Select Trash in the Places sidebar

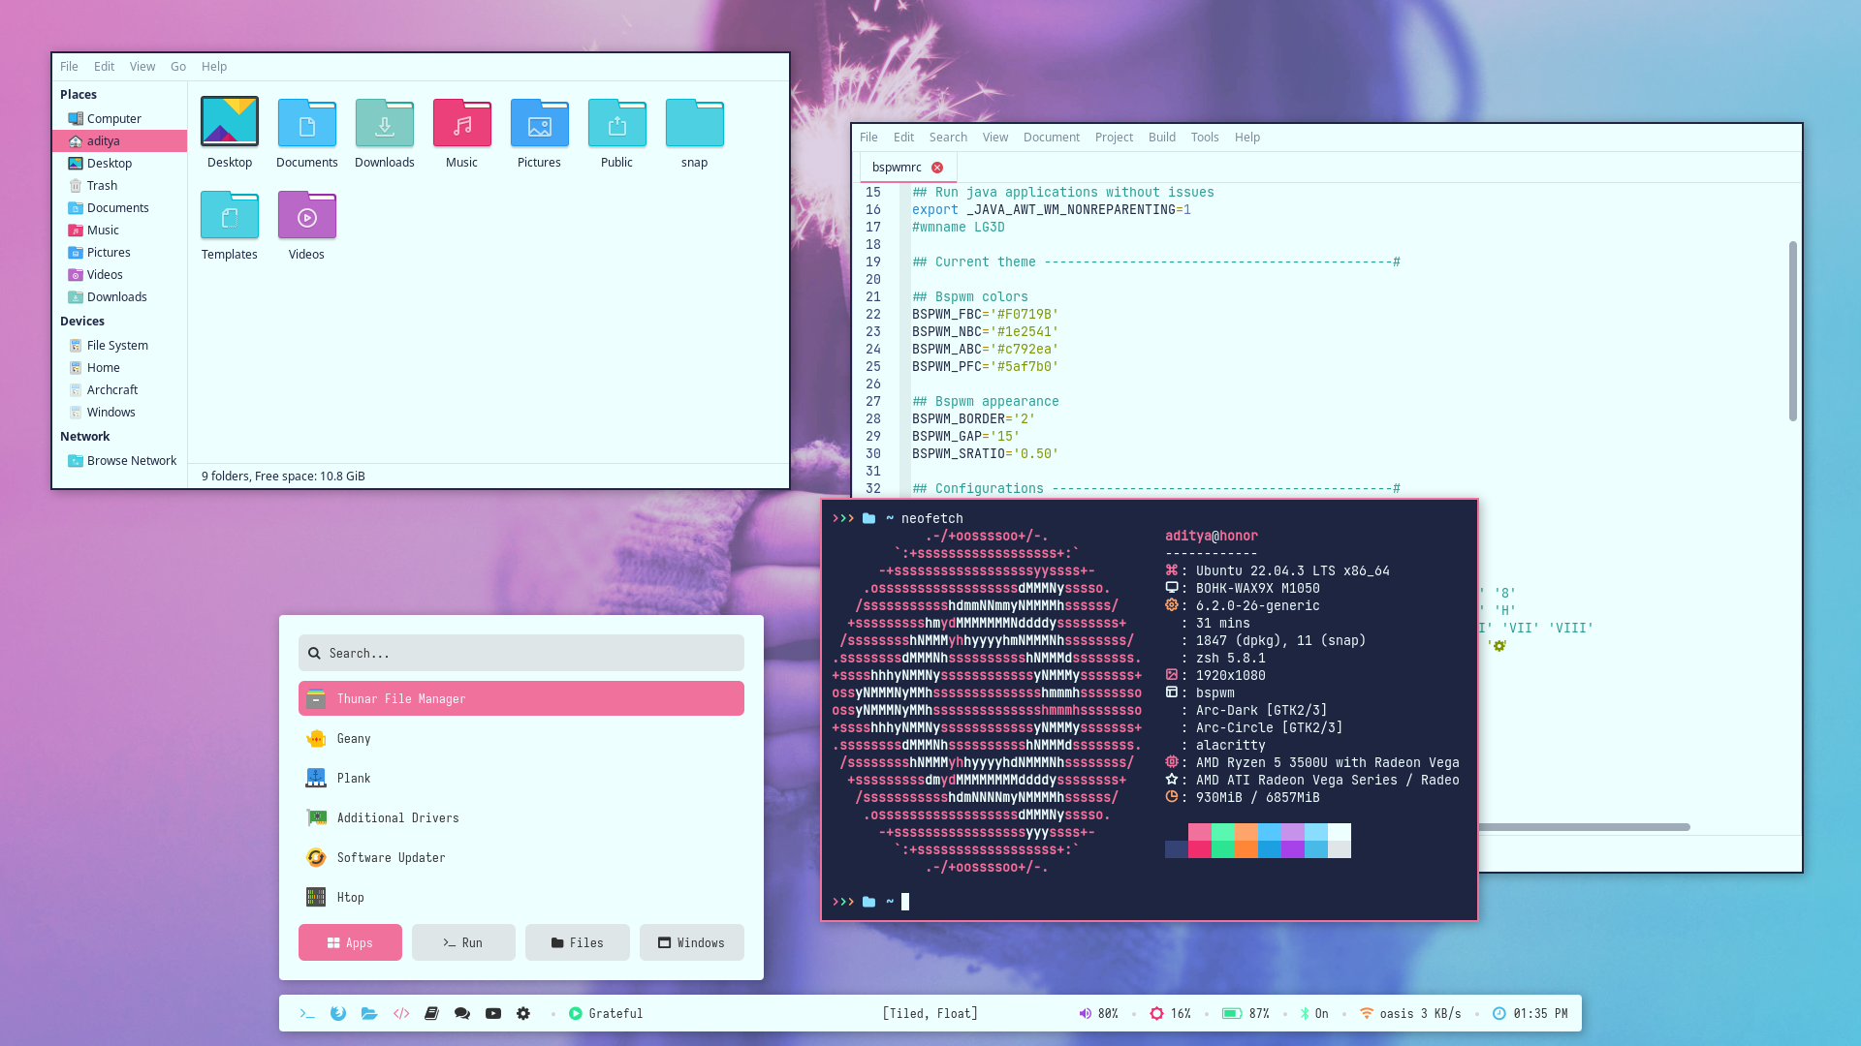pos(102,185)
